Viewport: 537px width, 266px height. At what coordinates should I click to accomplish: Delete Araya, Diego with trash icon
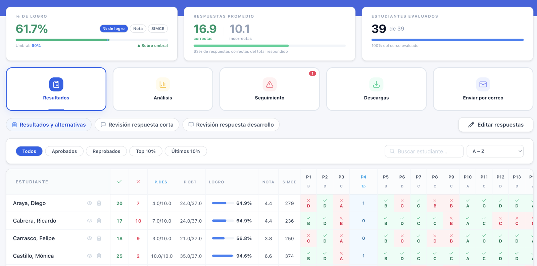[99, 203]
